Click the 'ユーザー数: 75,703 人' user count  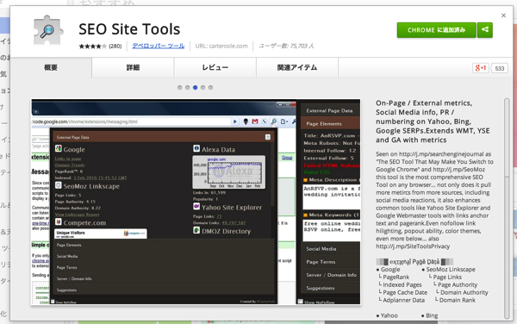click(x=286, y=46)
